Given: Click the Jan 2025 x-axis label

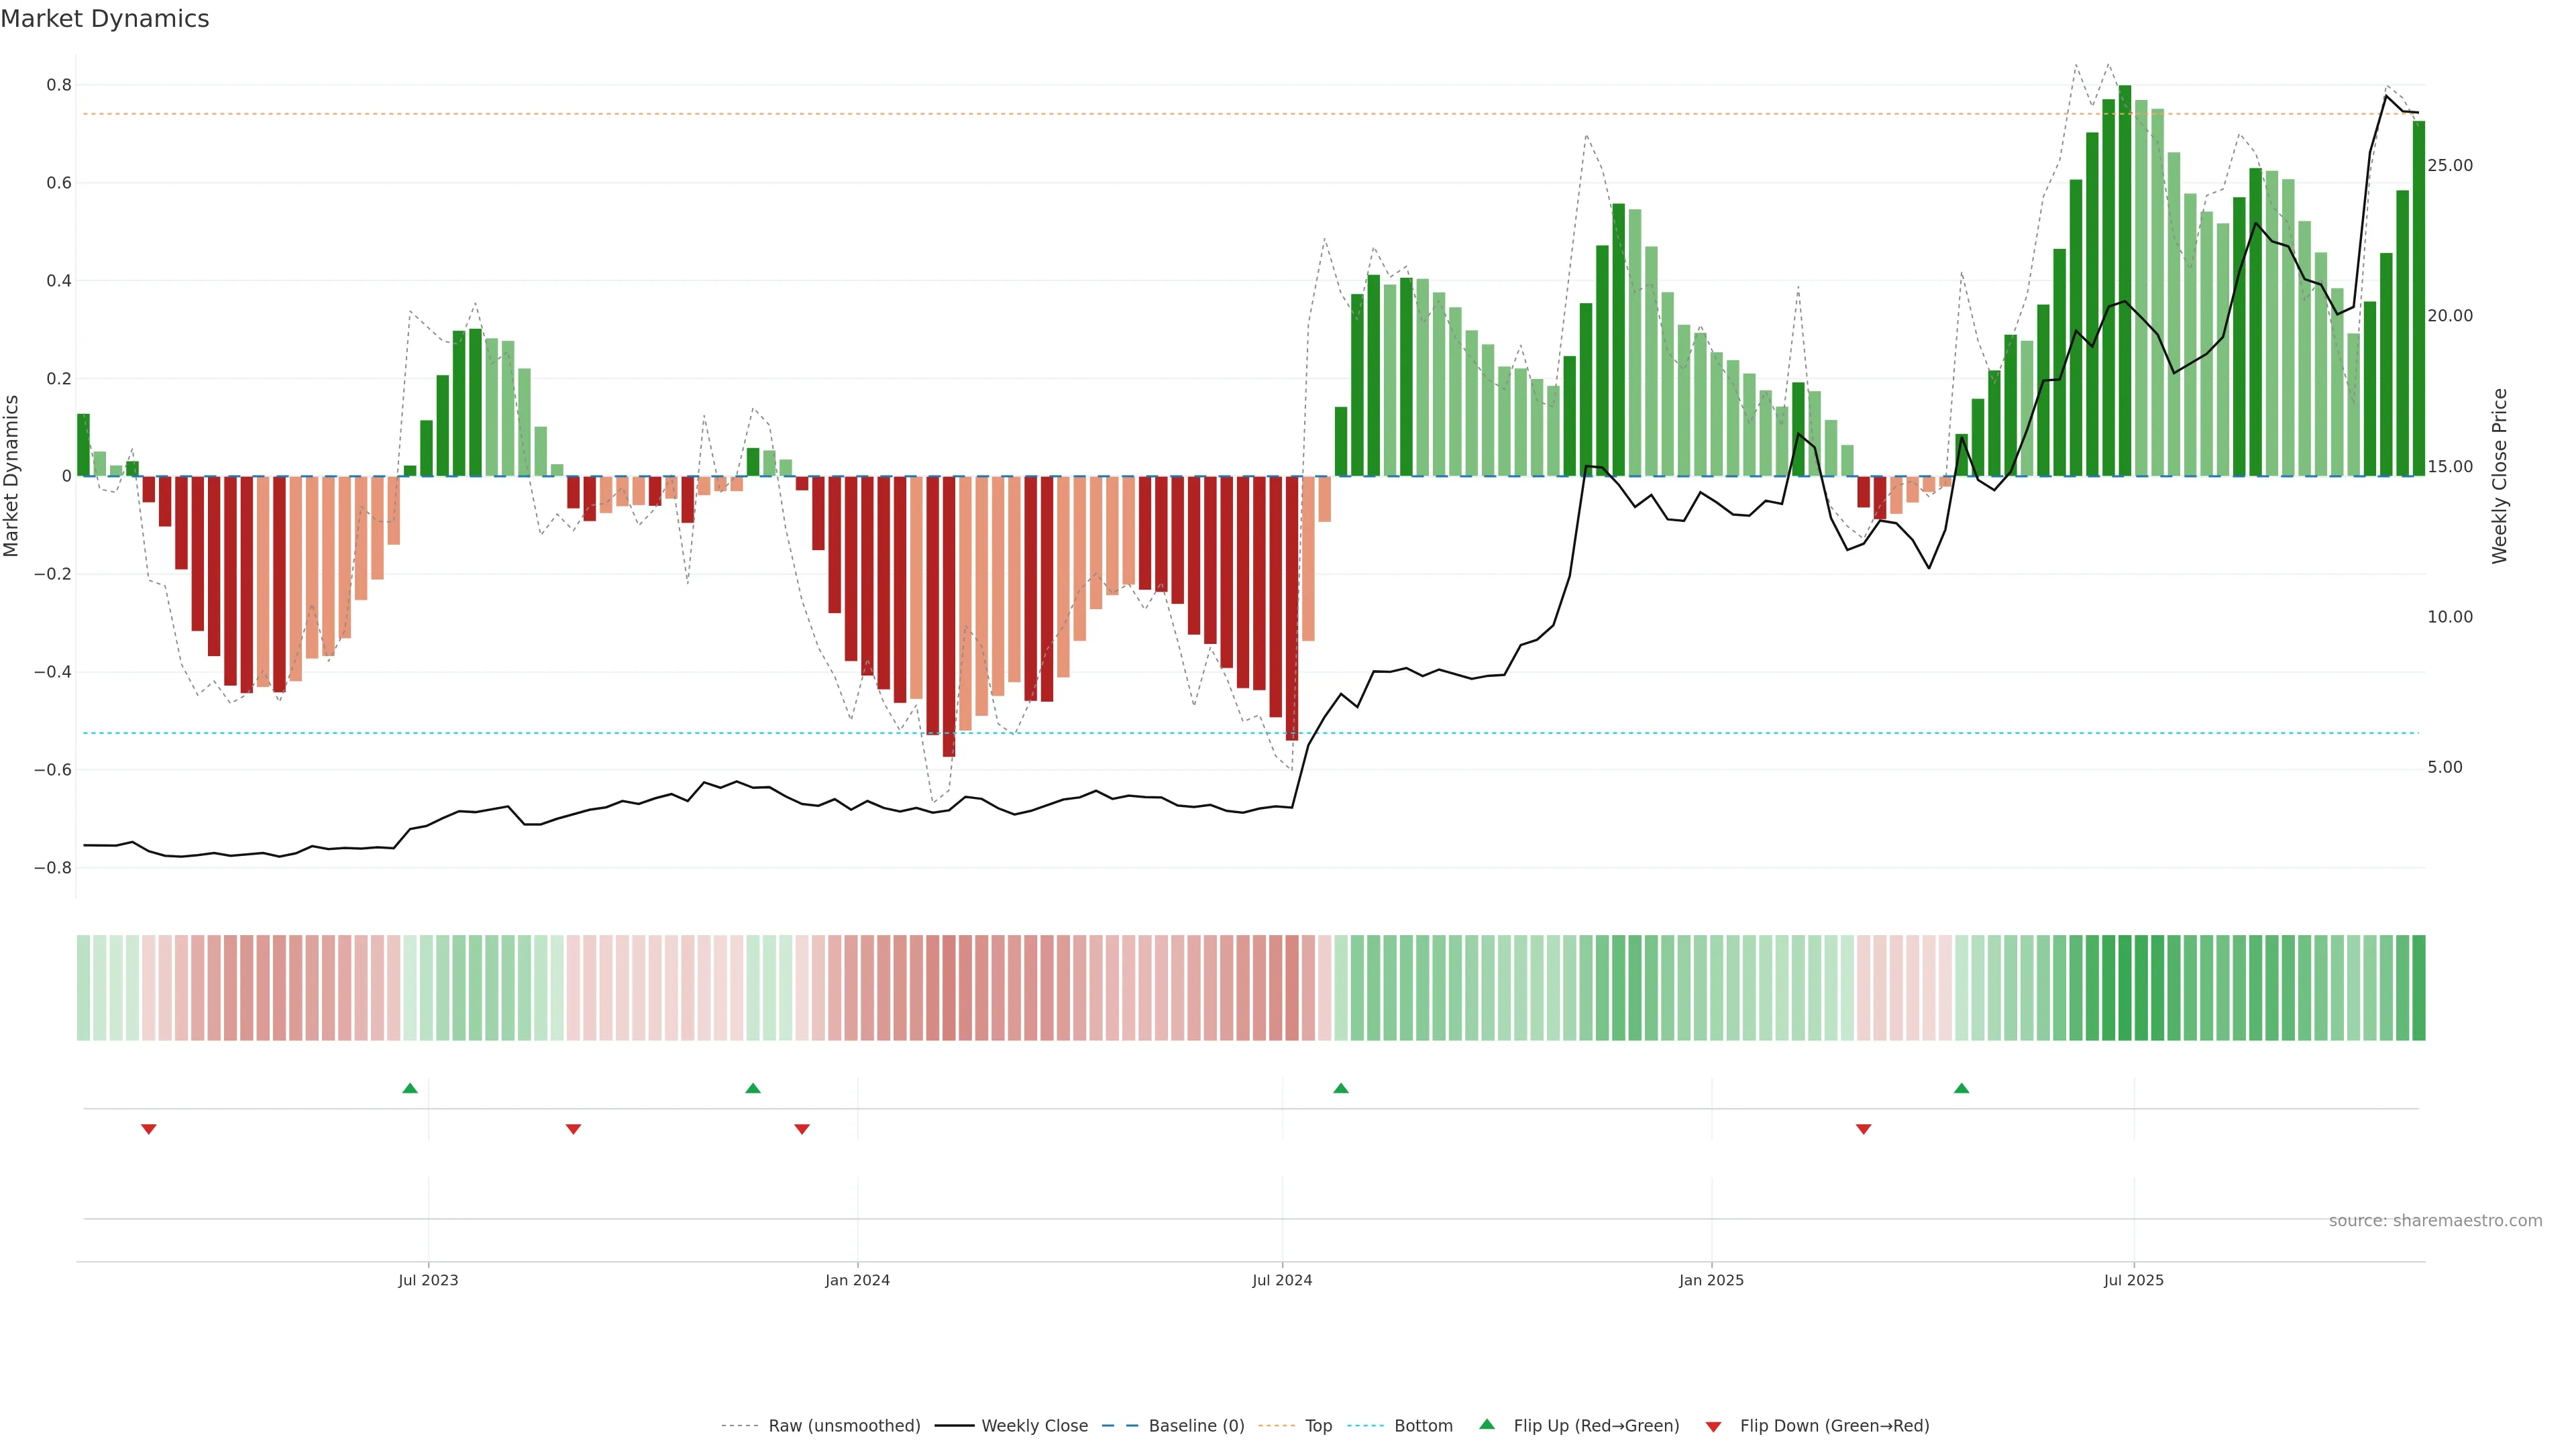Looking at the screenshot, I should 1711,1280.
